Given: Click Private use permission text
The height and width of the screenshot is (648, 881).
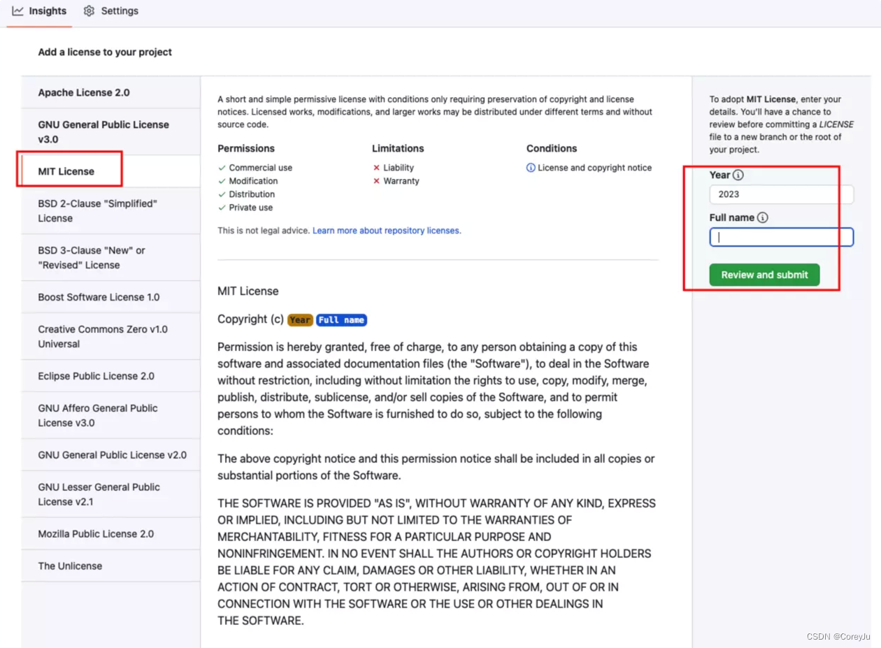Looking at the screenshot, I should [x=251, y=208].
